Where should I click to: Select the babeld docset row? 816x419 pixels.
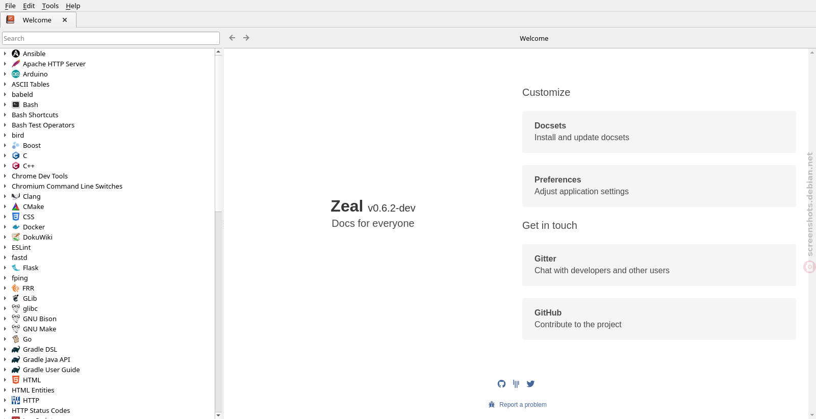click(108, 94)
